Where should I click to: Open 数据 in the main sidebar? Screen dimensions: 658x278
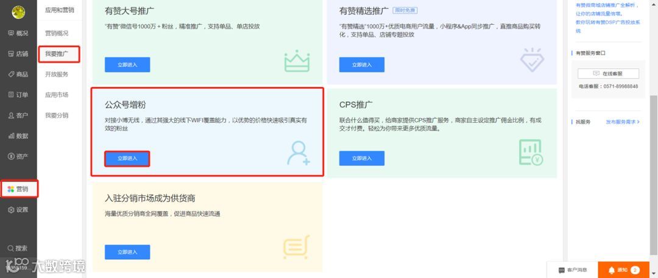coord(18,136)
